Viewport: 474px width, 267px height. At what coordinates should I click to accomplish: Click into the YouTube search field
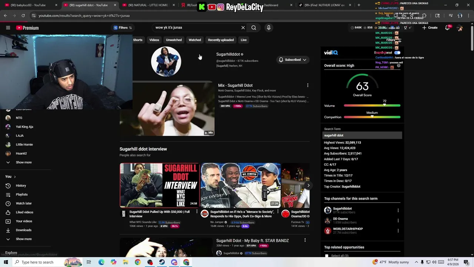click(196, 27)
